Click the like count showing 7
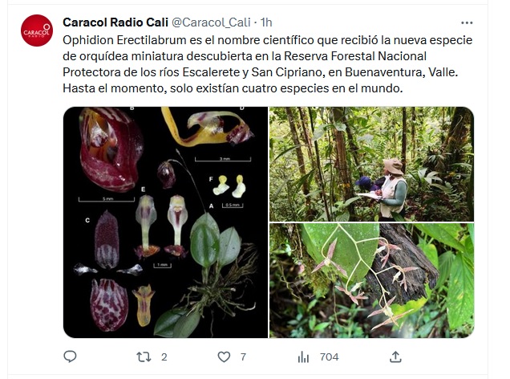The width and height of the screenshot is (510, 379). (243, 357)
